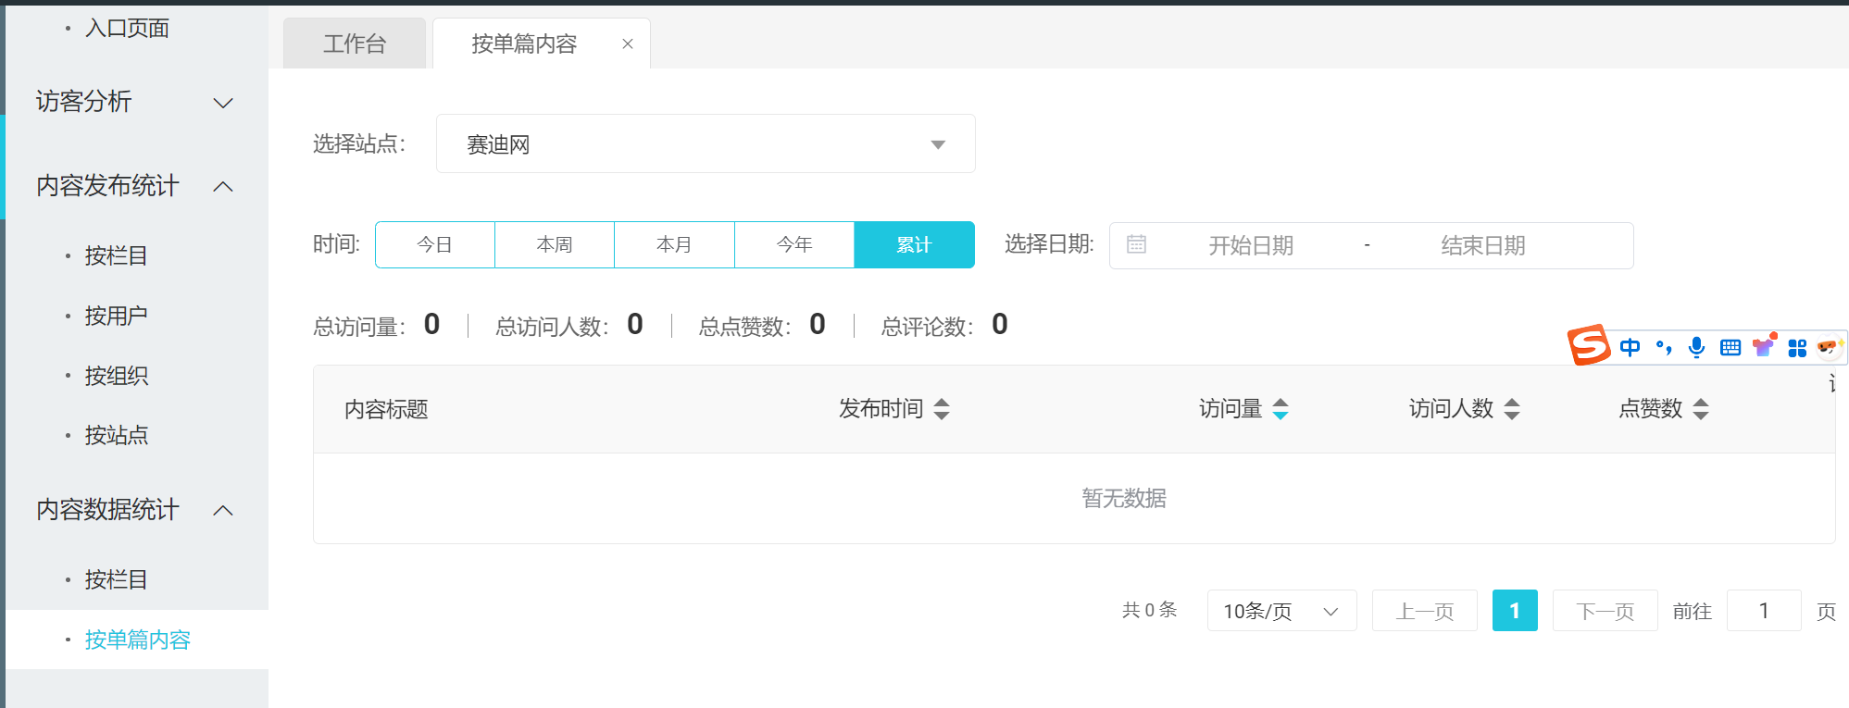Open 按栏目 under 内容发布统计
The width and height of the screenshot is (1849, 708).
[x=117, y=255]
